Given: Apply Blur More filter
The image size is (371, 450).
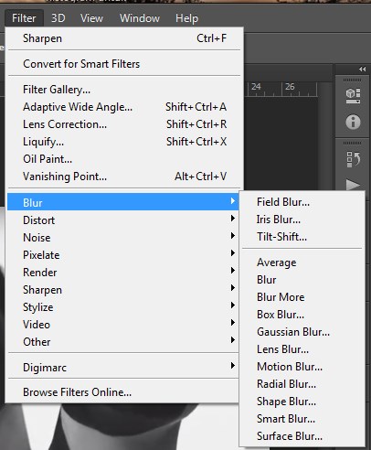Looking at the screenshot, I should tap(302, 297).
